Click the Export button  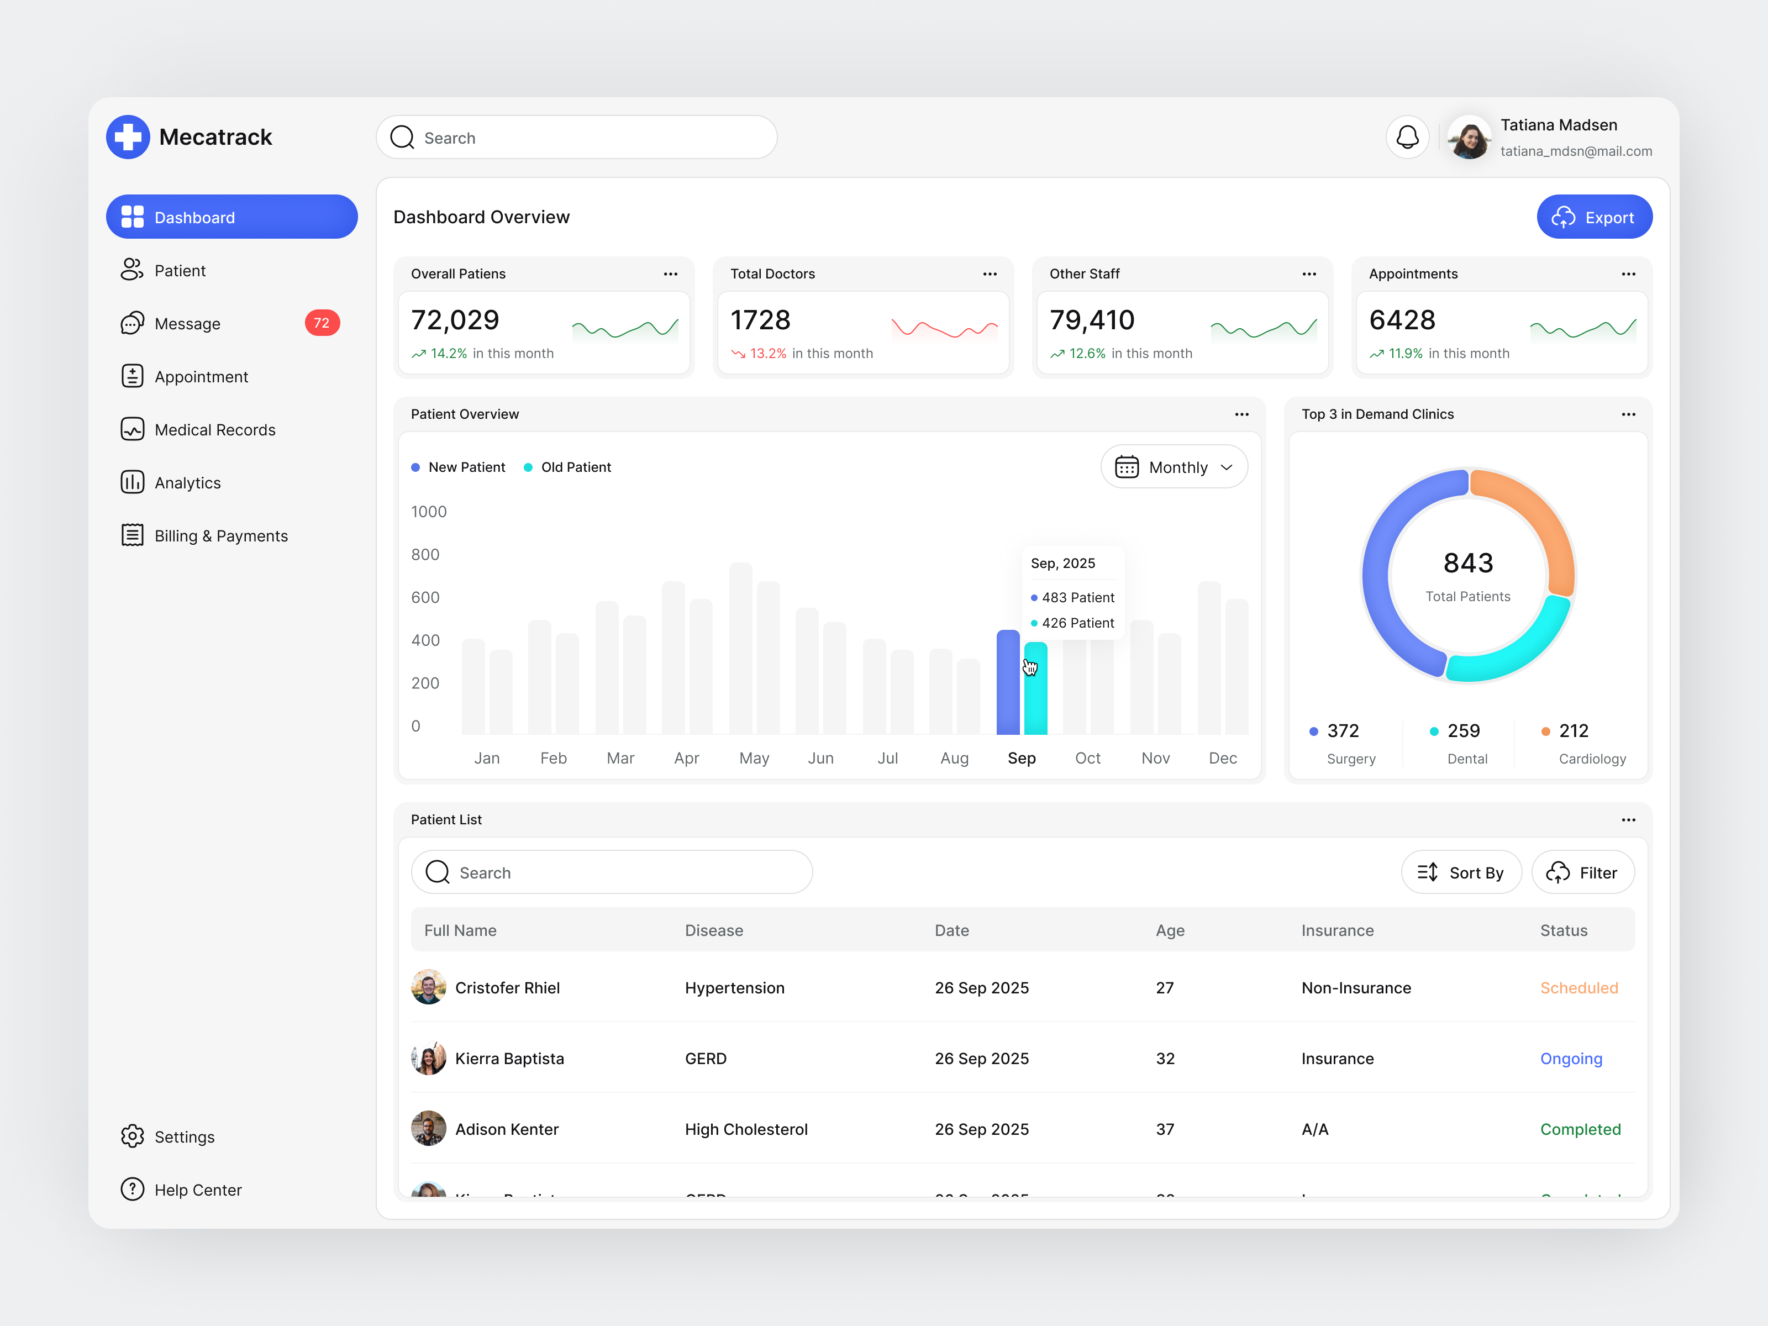[x=1595, y=217]
